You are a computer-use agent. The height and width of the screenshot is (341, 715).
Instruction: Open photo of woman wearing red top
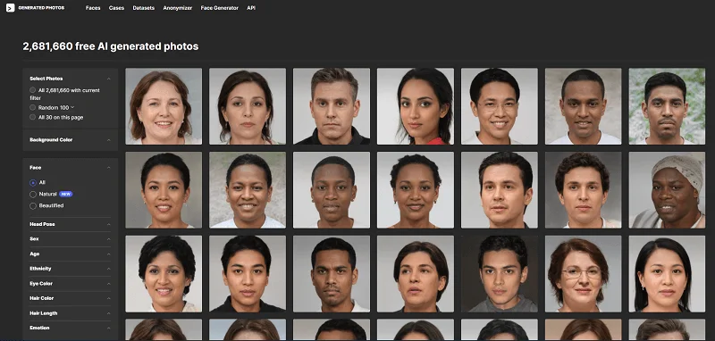pyautogui.click(x=416, y=106)
